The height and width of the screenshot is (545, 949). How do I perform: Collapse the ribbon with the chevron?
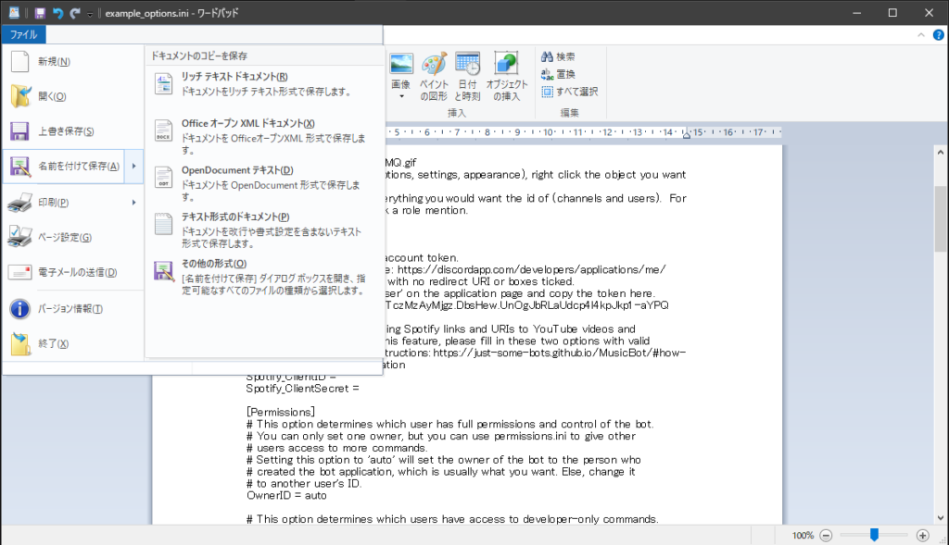(920, 35)
